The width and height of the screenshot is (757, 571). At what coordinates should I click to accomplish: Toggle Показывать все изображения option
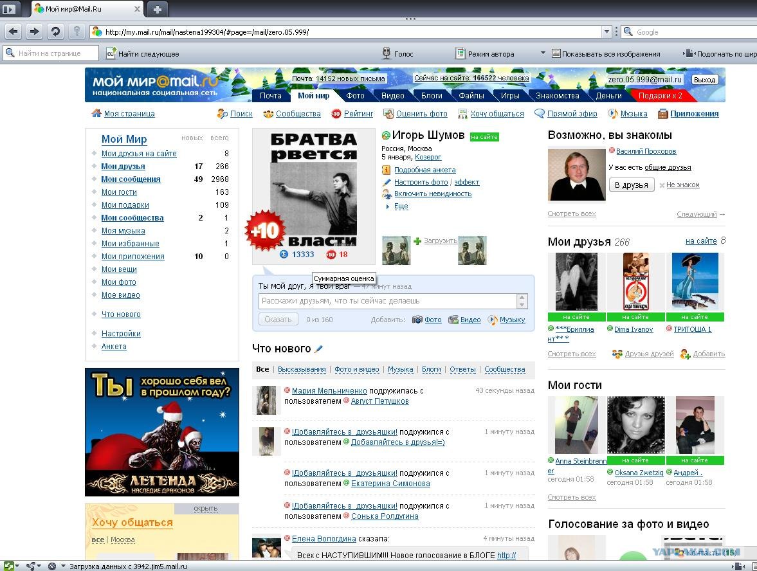605,53
